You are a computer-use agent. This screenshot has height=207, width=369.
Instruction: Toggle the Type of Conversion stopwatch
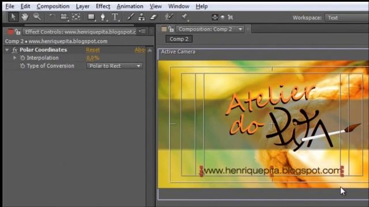pyautogui.click(x=22, y=66)
